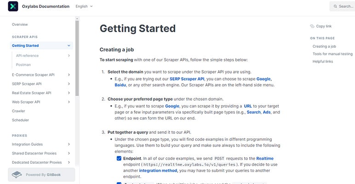Expand the SERP Scraper API sidebar section
Viewport: 355px width, 184px height.
coord(69,84)
